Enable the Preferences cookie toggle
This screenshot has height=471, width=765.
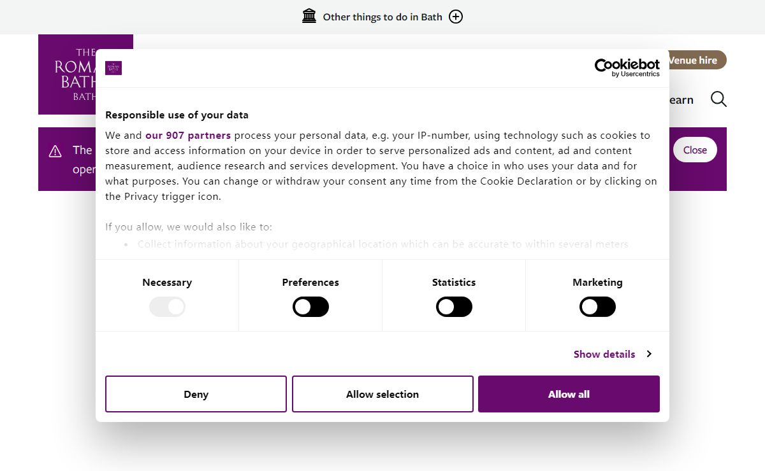point(310,307)
